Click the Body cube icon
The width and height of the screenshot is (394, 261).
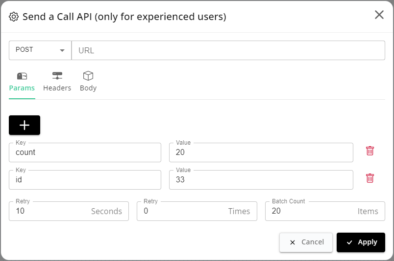(88, 76)
